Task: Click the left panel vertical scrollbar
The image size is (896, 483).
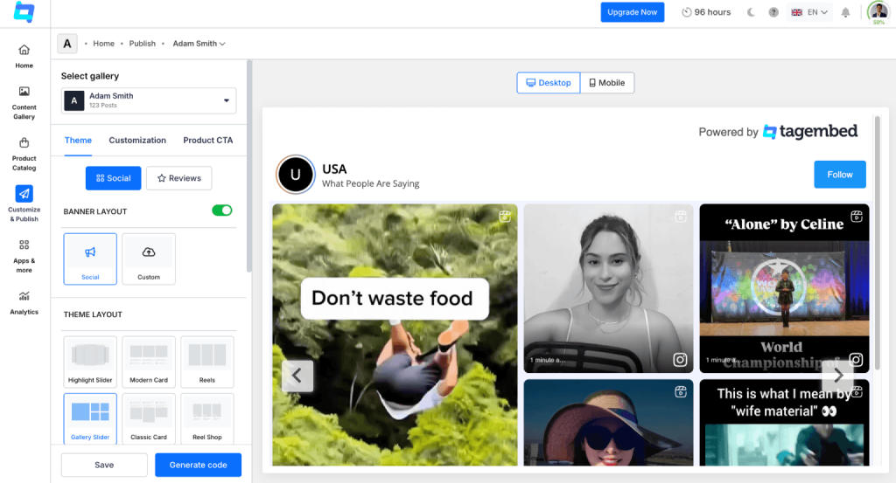Action: [x=249, y=166]
